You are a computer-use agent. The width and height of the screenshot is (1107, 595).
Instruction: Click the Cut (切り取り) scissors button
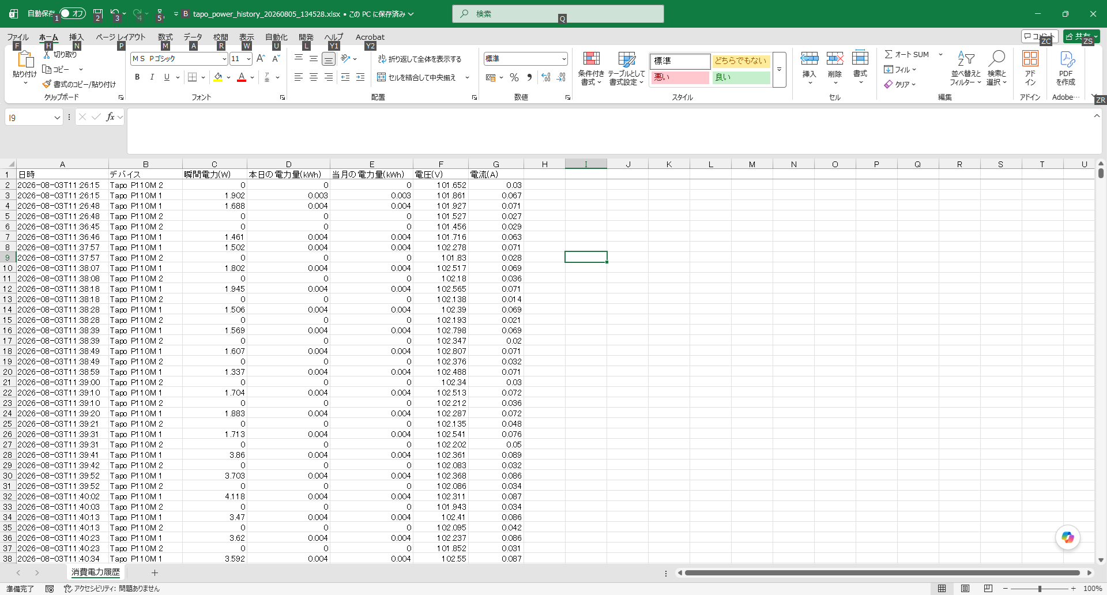point(60,55)
